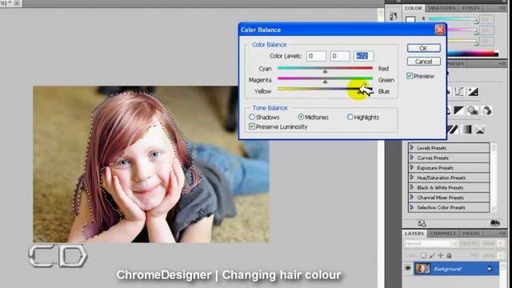
Task: Click the Threshold adjustment icon
Action: 453,130
